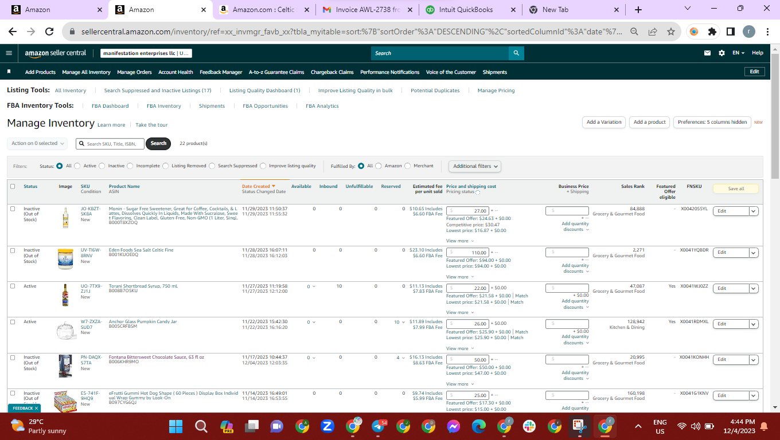Expand the Additional filters dropdown

475,166
